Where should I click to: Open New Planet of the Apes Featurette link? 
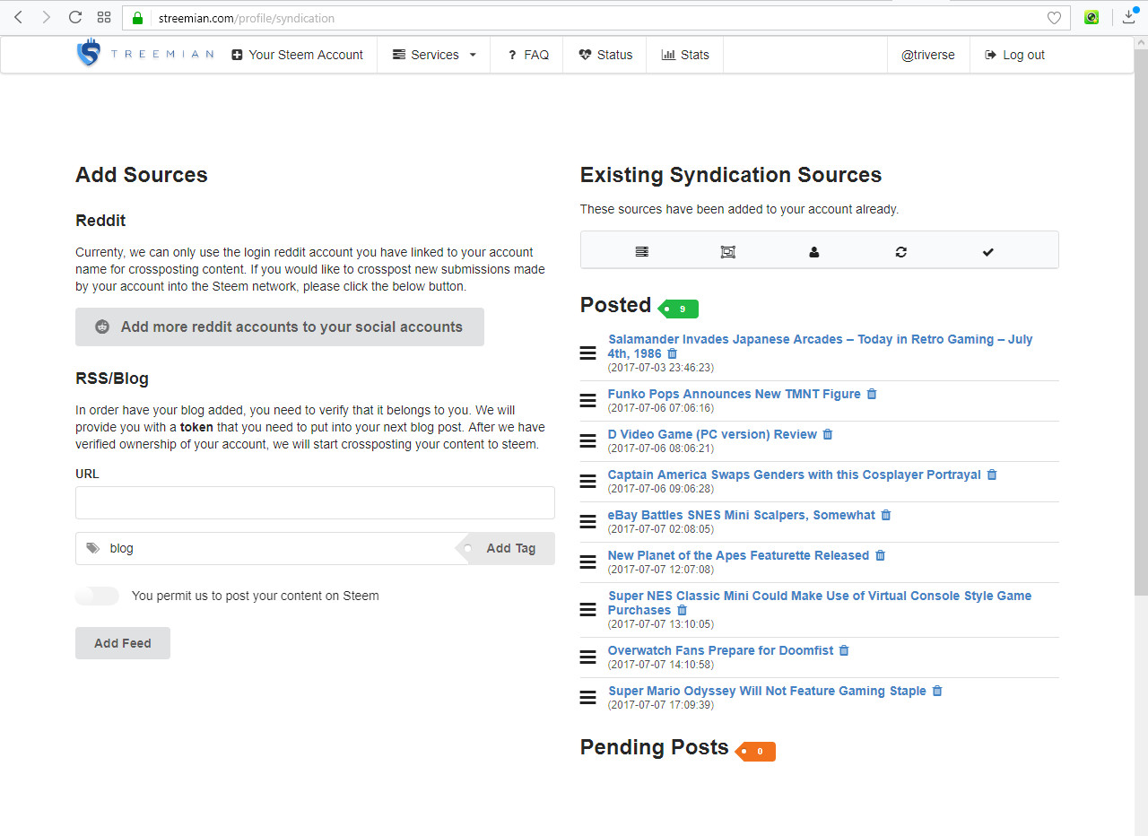[738, 555]
